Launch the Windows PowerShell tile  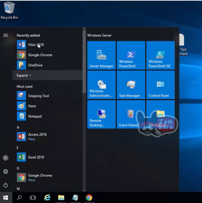131,55
